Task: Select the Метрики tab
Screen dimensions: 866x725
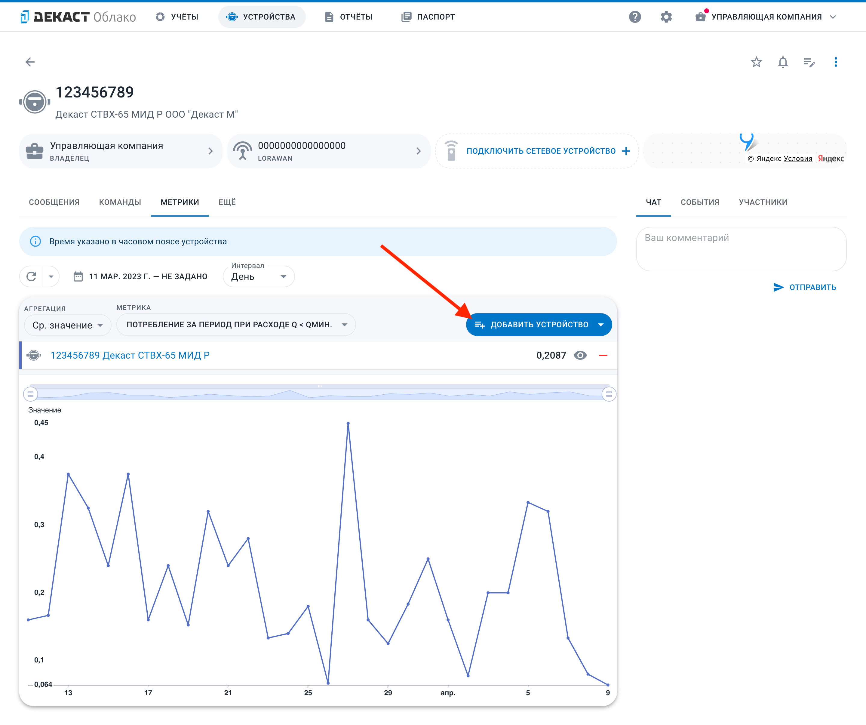Action: (x=180, y=202)
